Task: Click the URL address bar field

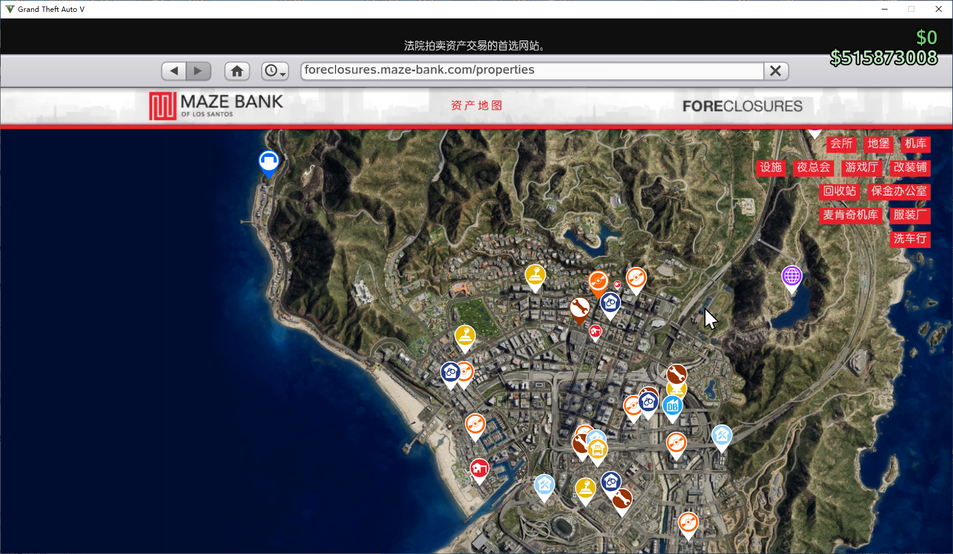Action: click(x=532, y=71)
